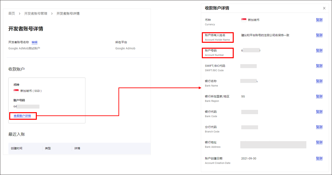Copy the Account Creation Date value
The height and width of the screenshot is (175, 332).
(x=319, y=158)
